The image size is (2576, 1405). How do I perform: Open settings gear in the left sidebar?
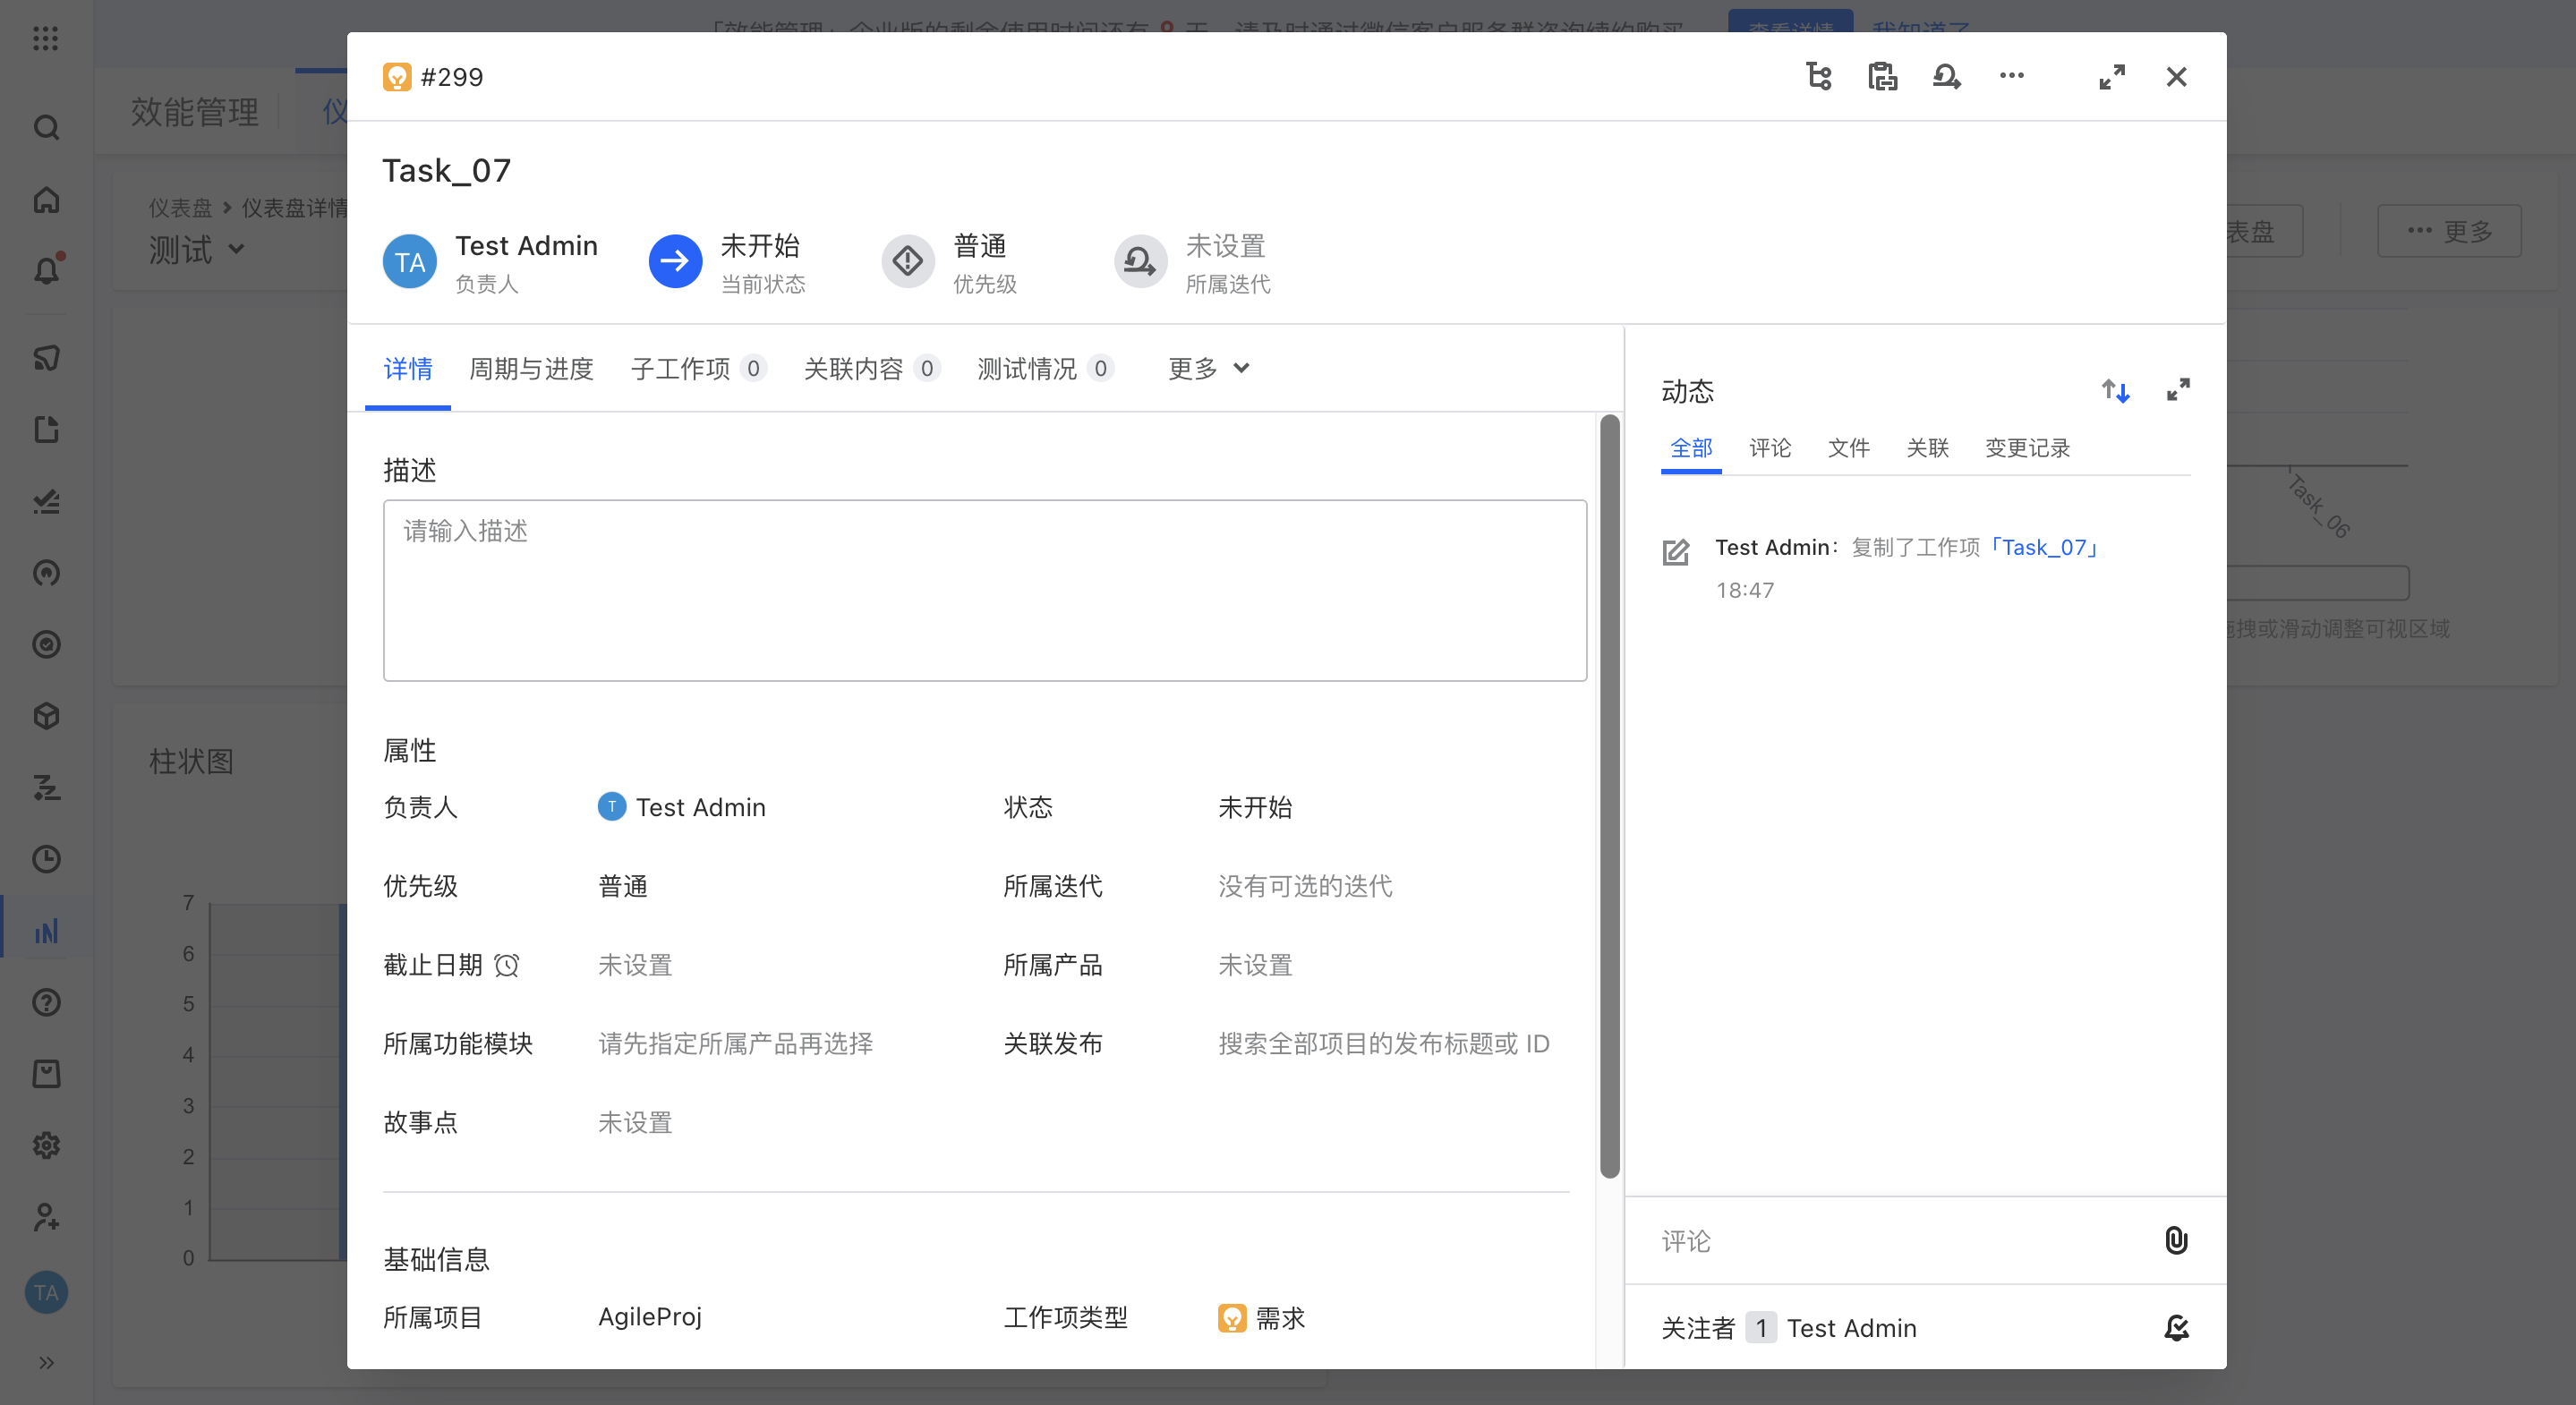click(x=46, y=1145)
